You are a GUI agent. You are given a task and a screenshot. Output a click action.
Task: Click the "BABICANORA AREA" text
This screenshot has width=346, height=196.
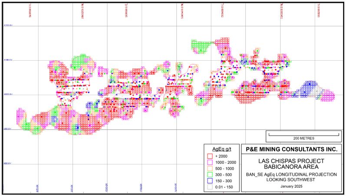[x=291, y=167]
